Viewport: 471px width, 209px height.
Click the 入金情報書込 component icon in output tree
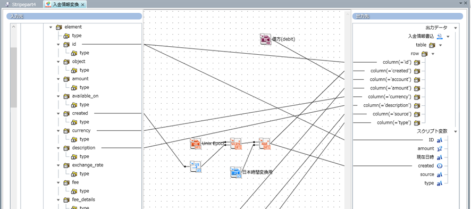click(x=440, y=36)
